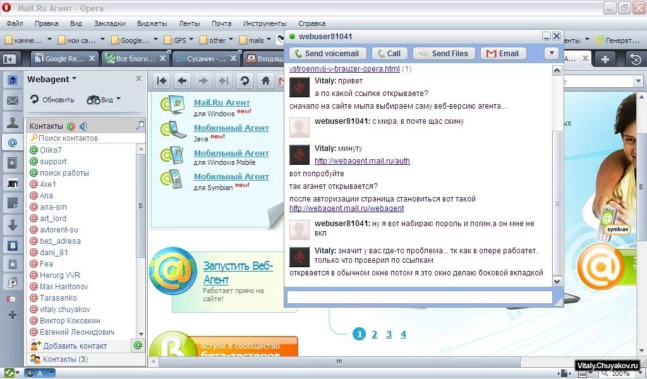The image size is (647, 379).
Task: Open link http://webagent.mail.ru/webagent in chat
Action: click(347, 208)
